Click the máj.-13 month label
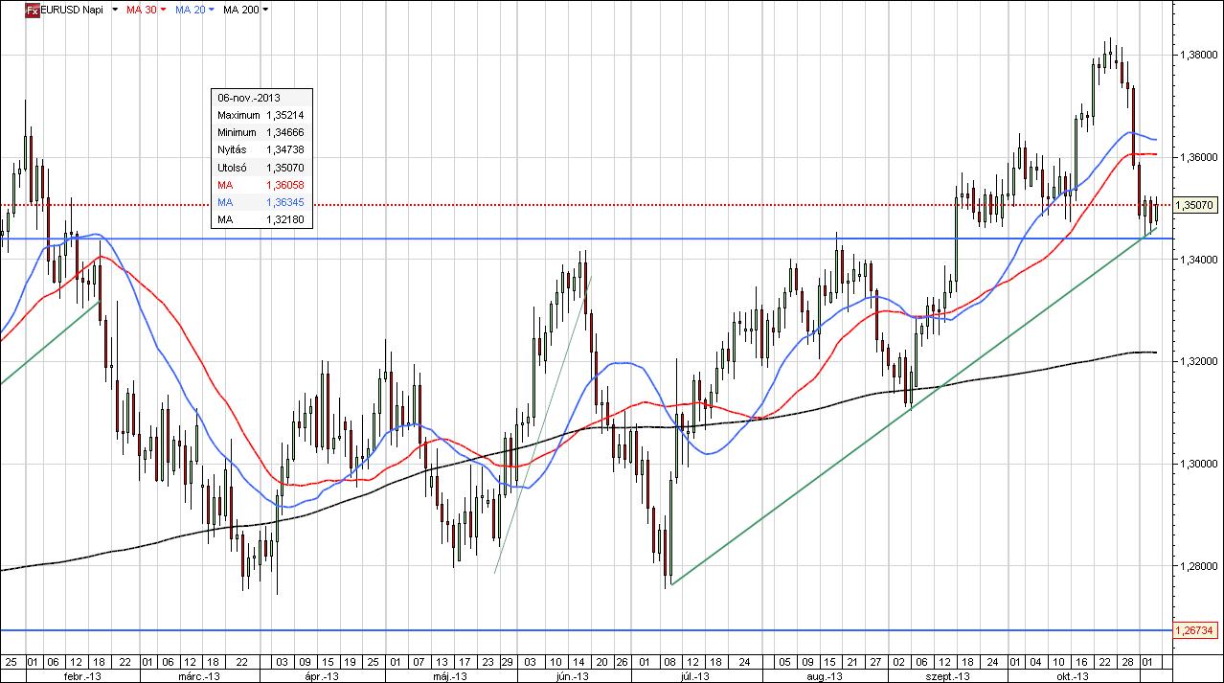Screen dimensions: 1224x683 448,676
